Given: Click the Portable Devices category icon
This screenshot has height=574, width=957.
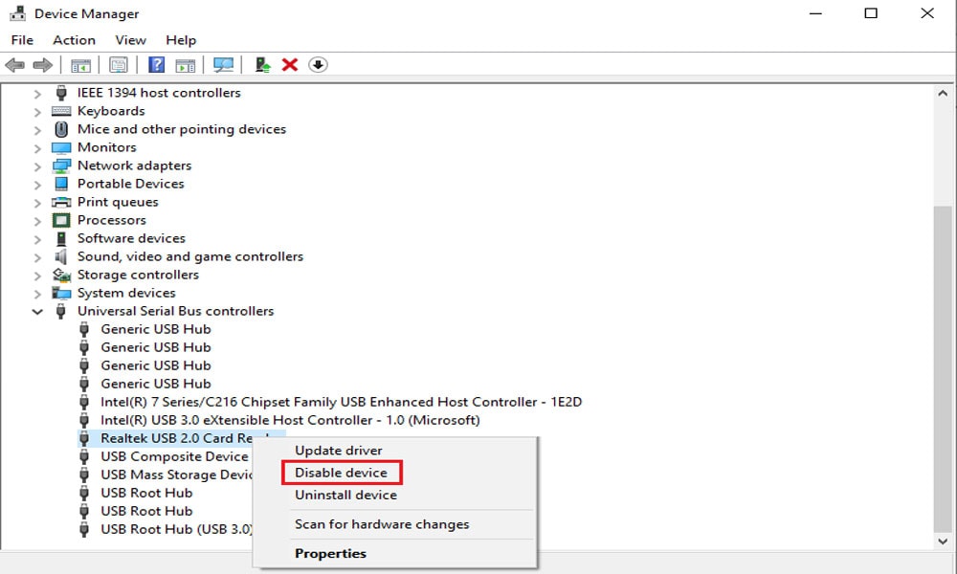Looking at the screenshot, I should [x=61, y=184].
